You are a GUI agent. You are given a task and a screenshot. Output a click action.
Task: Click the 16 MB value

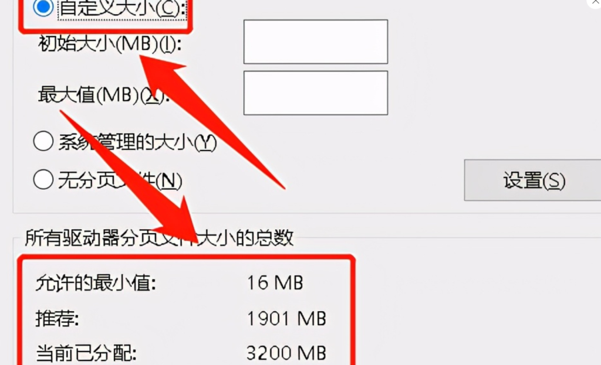coord(275,283)
